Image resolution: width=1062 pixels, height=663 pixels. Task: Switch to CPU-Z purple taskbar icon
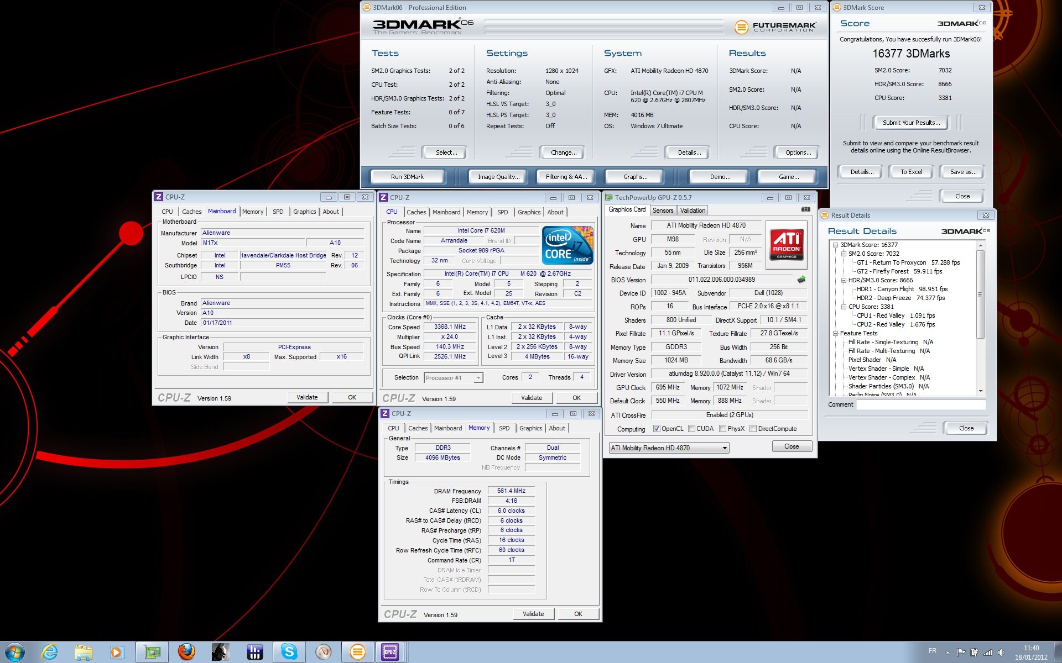coord(391,653)
